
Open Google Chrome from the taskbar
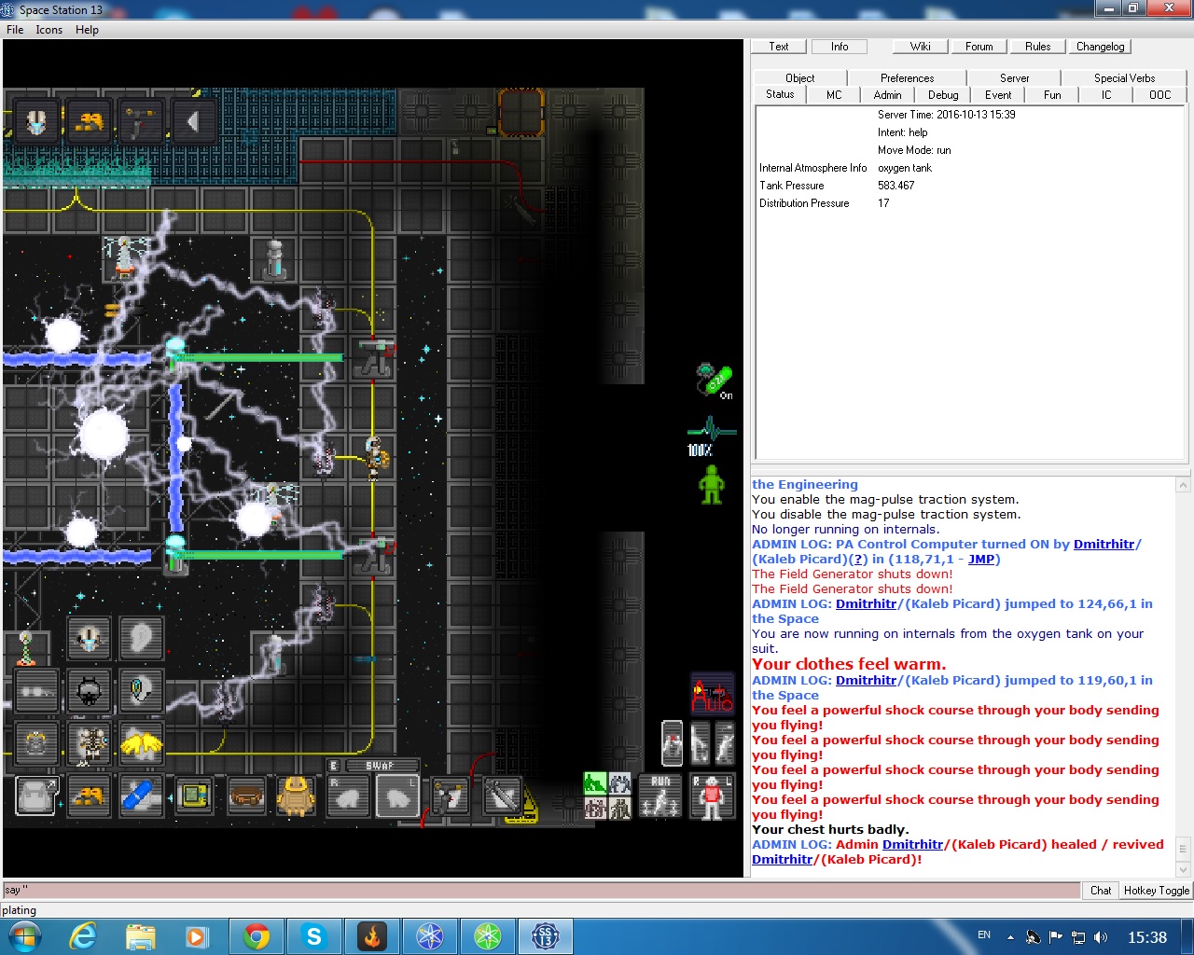[x=257, y=936]
